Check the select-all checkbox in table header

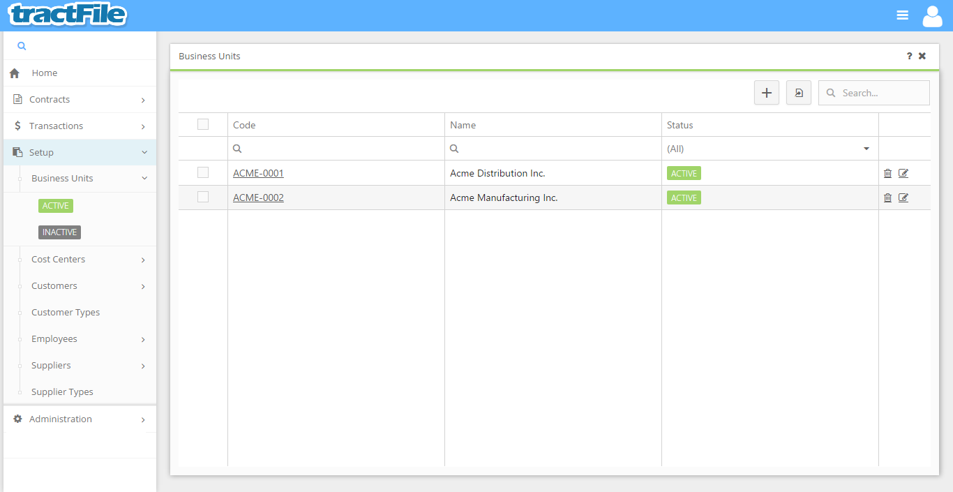point(203,124)
